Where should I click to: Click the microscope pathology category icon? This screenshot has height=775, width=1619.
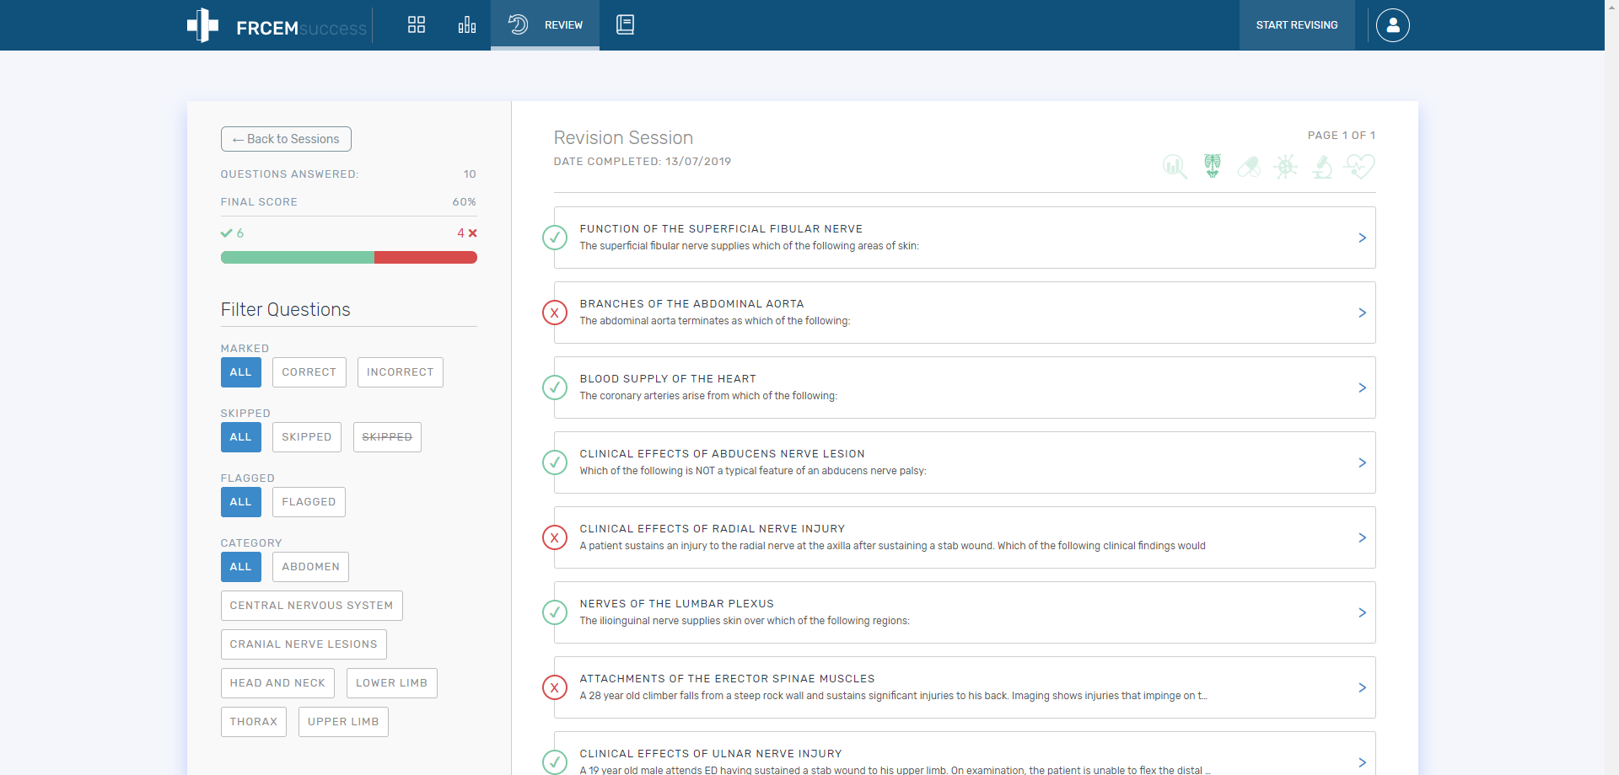(1322, 167)
